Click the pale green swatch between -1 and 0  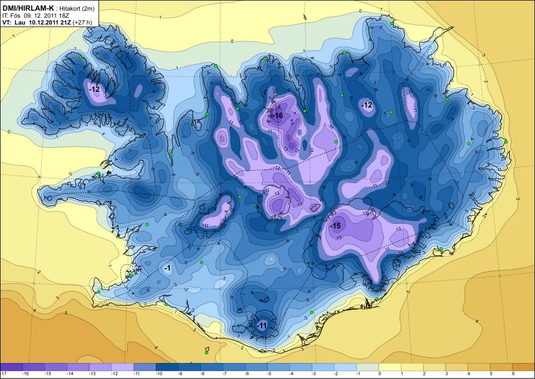(x=368, y=367)
